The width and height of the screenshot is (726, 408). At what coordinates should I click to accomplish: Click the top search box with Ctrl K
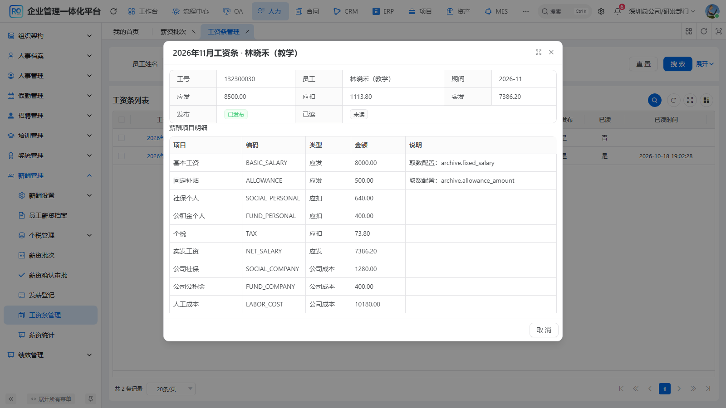(565, 11)
